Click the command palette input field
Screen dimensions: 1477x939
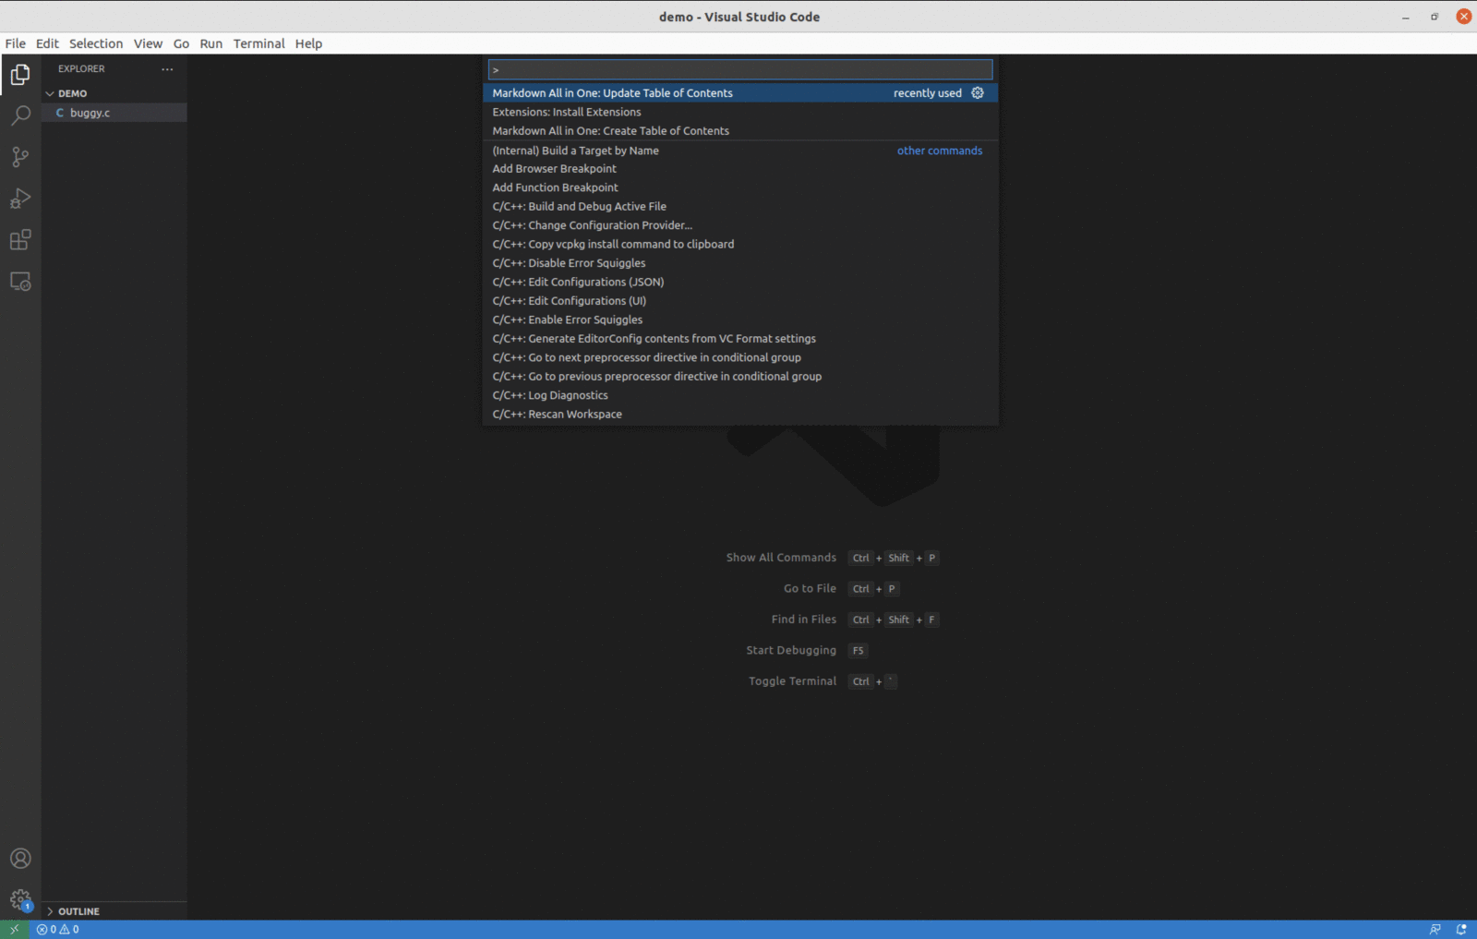[x=738, y=69]
